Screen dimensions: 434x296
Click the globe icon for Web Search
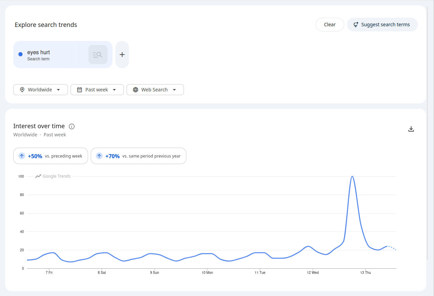(x=135, y=90)
